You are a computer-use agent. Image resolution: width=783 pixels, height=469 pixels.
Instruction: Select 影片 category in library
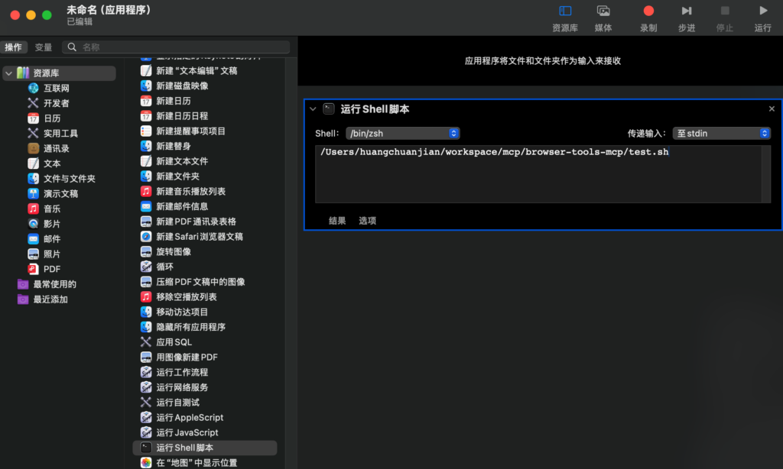coord(52,224)
